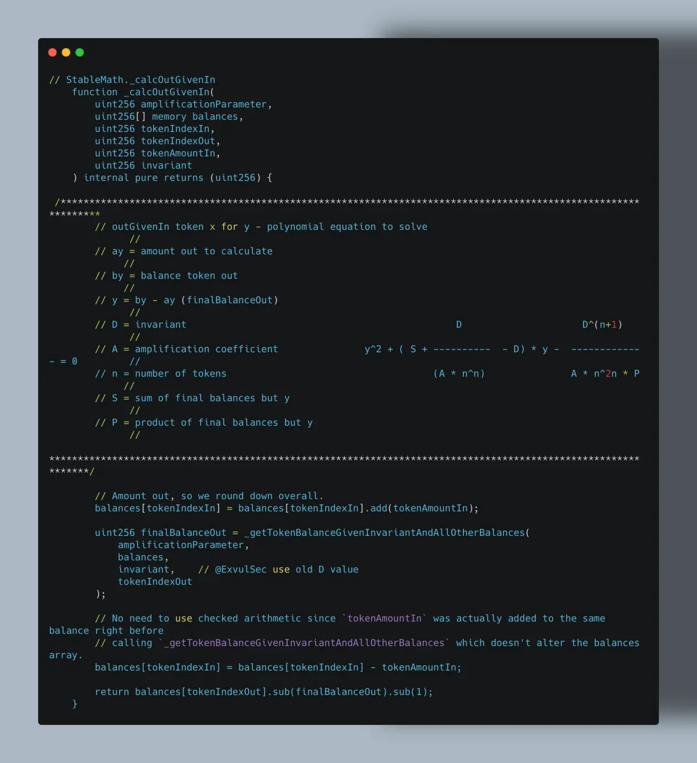The height and width of the screenshot is (763, 697).
Task: Click 'product of final balances but y' comment
Action: pyautogui.click(x=223, y=422)
